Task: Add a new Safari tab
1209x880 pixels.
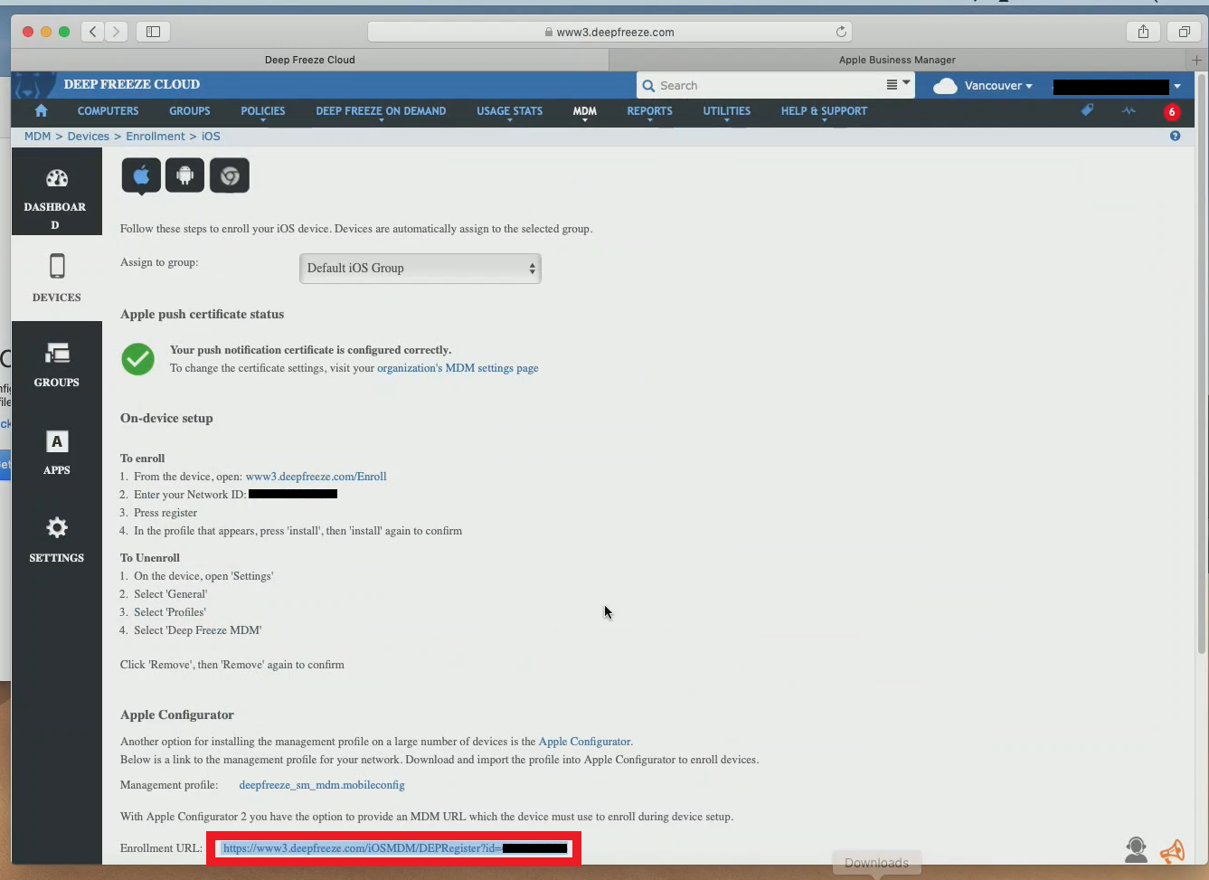Action: 1196,60
